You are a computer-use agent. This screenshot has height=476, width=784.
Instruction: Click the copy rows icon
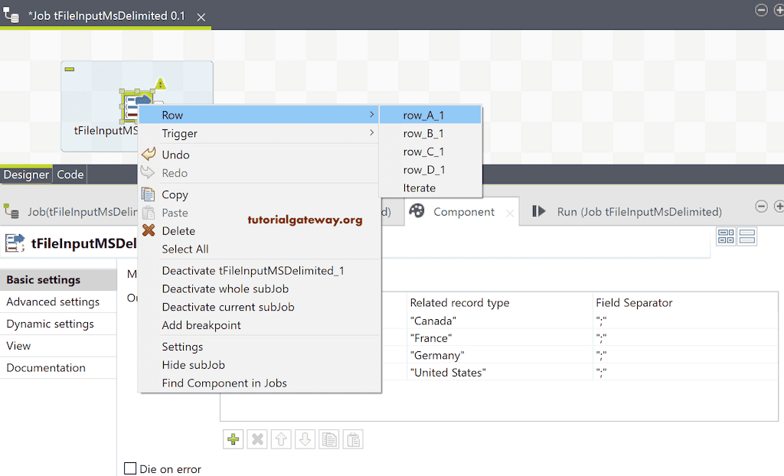(328, 439)
